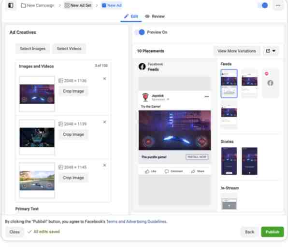The width and height of the screenshot is (288, 251).
Task: Select the In-Stream placement thumbnail
Action: tap(229, 204)
